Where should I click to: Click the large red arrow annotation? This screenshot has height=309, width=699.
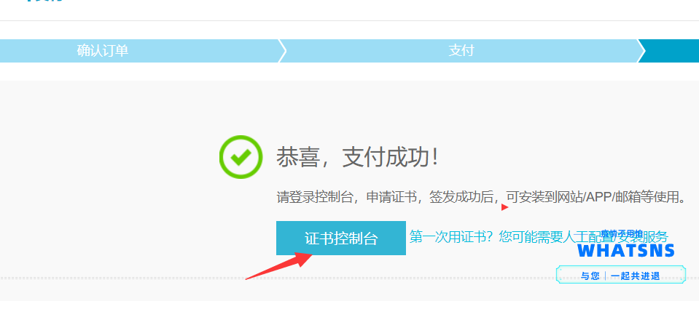click(x=280, y=265)
